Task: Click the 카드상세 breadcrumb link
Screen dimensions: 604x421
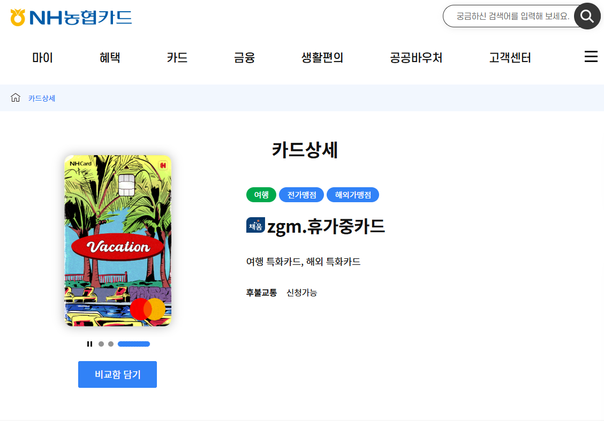Action: (42, 98)
